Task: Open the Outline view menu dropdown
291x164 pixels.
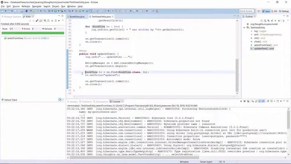Action: (288, 20)
